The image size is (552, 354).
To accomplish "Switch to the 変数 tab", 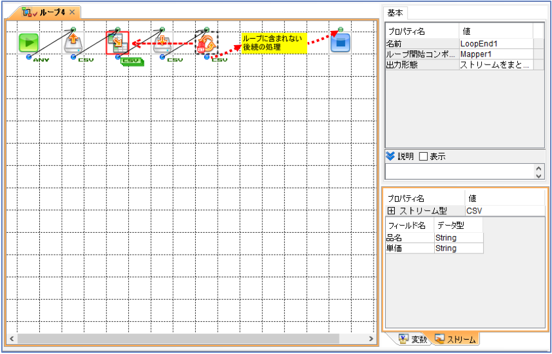I will [x=414, y=339].
